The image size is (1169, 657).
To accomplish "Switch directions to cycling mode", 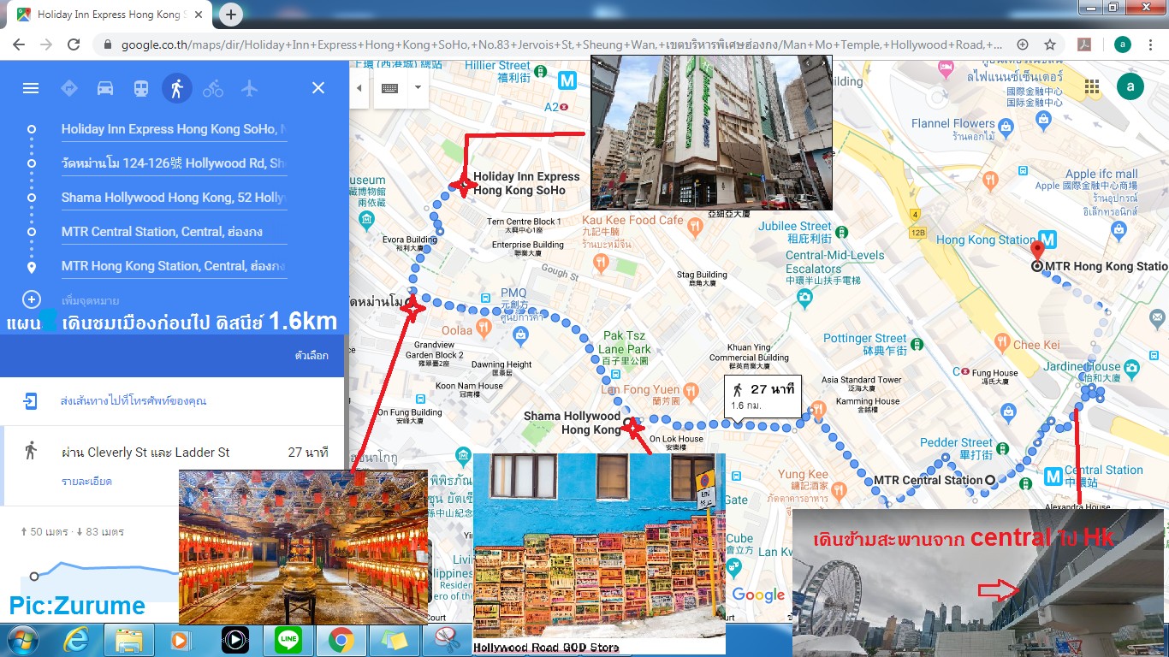I will tap(213, 88).
